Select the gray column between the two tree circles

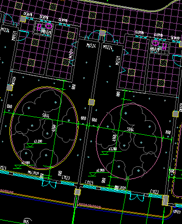(x=91, y=102)
